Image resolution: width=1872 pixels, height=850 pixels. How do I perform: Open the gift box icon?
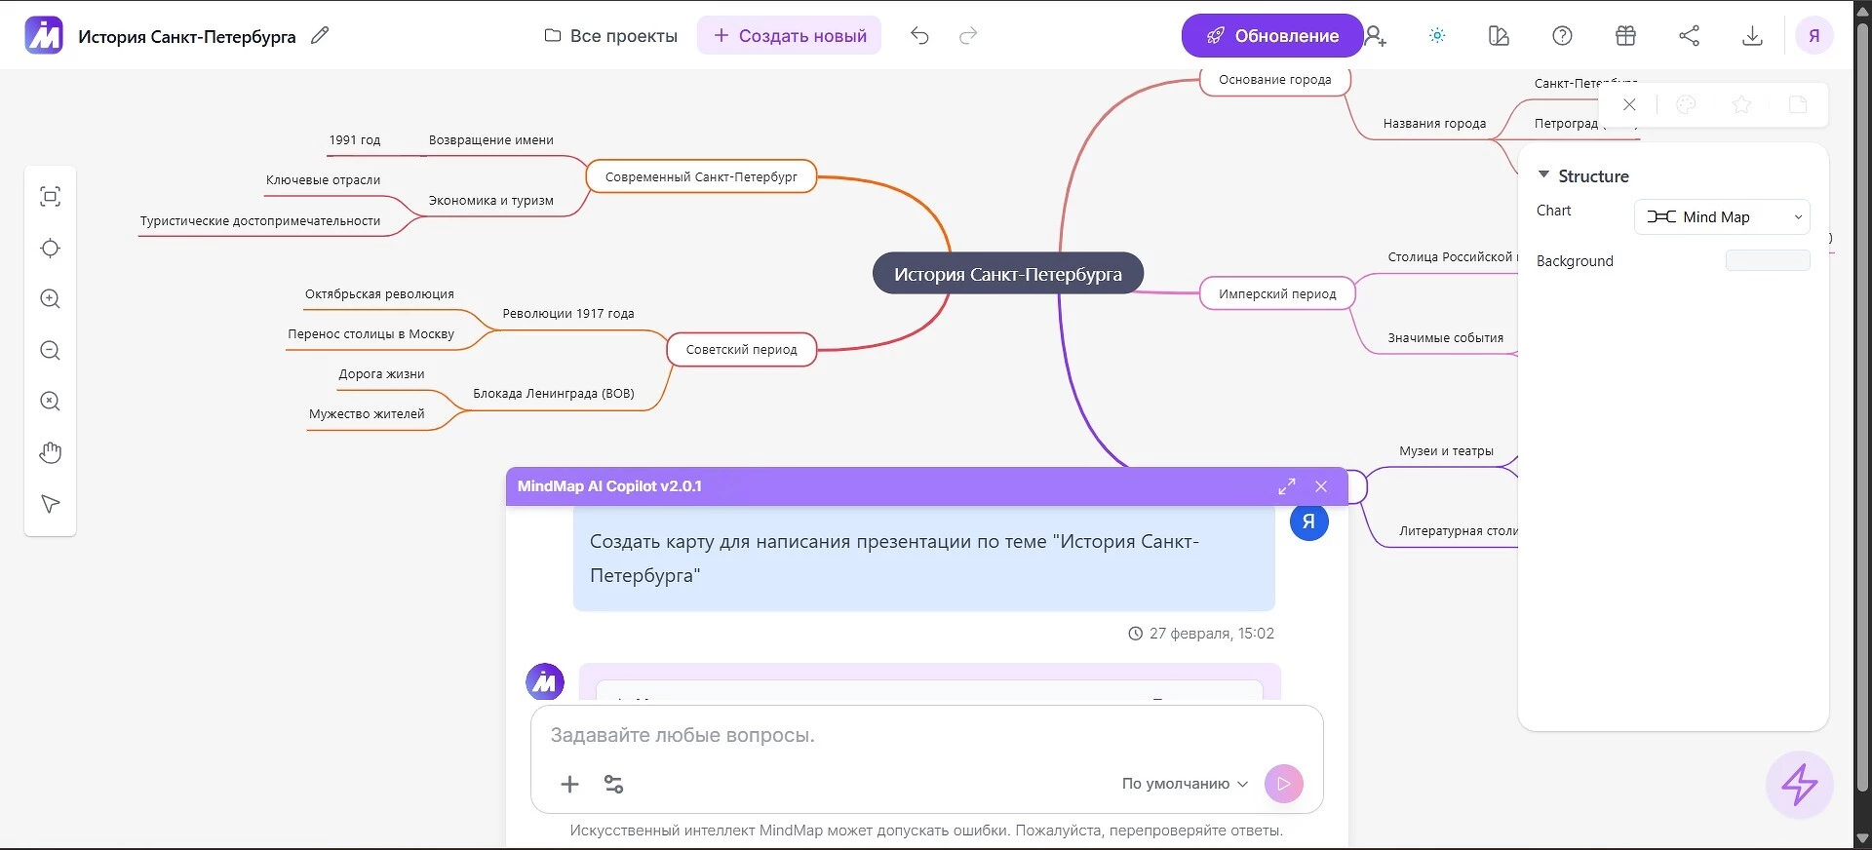point(1625,36)
